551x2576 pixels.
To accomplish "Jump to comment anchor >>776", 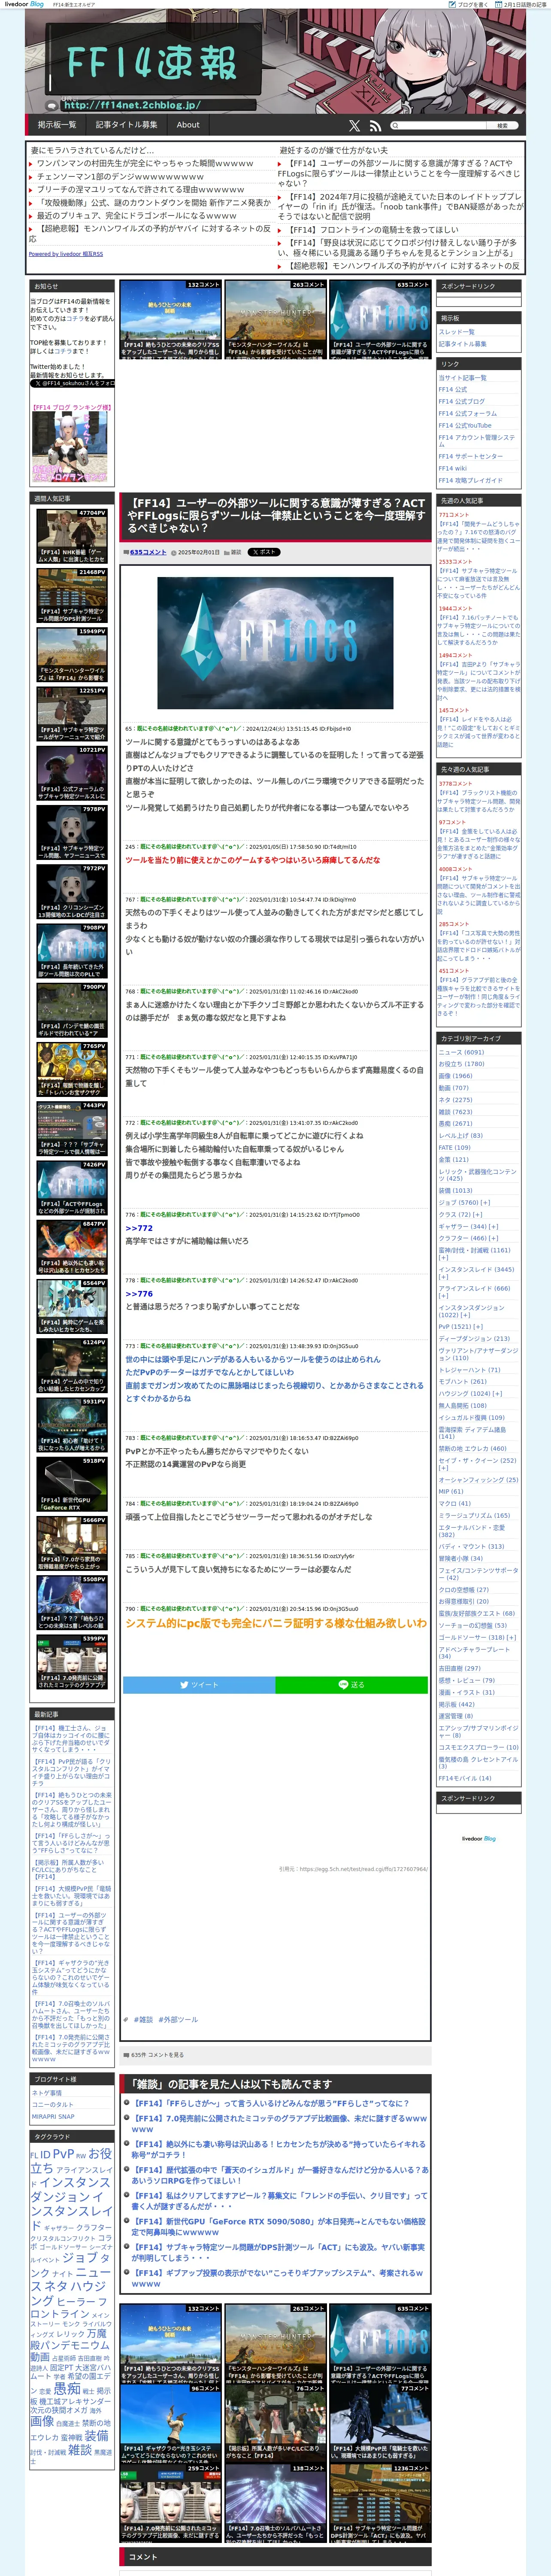I will tap(139, 1293).
